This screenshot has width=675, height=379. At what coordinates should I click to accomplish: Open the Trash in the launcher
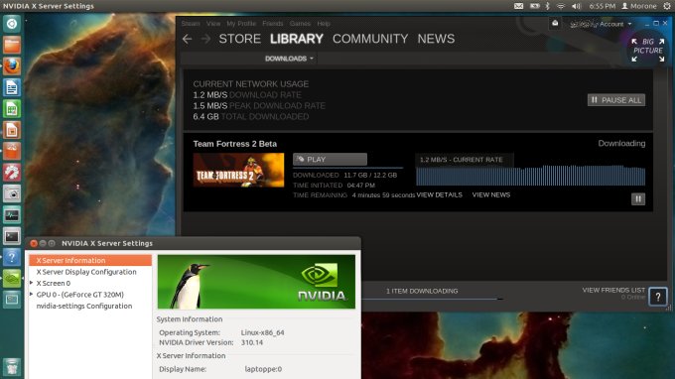(12, 367)
